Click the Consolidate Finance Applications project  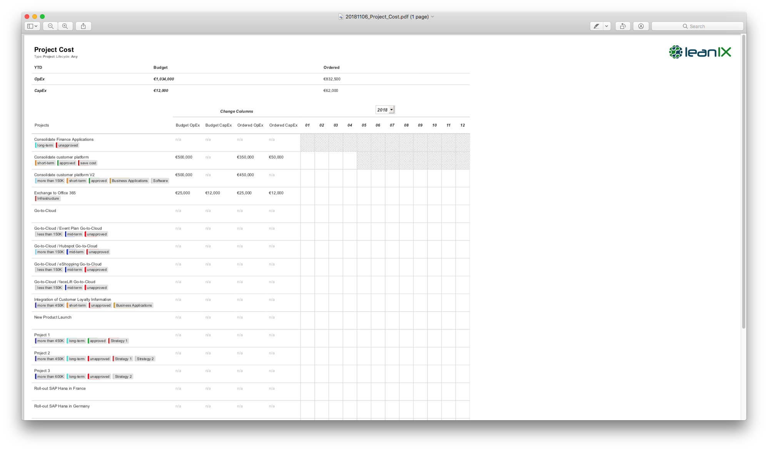64,139
